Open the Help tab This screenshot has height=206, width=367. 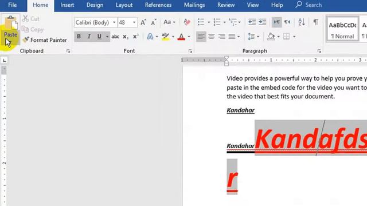(277, 5)
